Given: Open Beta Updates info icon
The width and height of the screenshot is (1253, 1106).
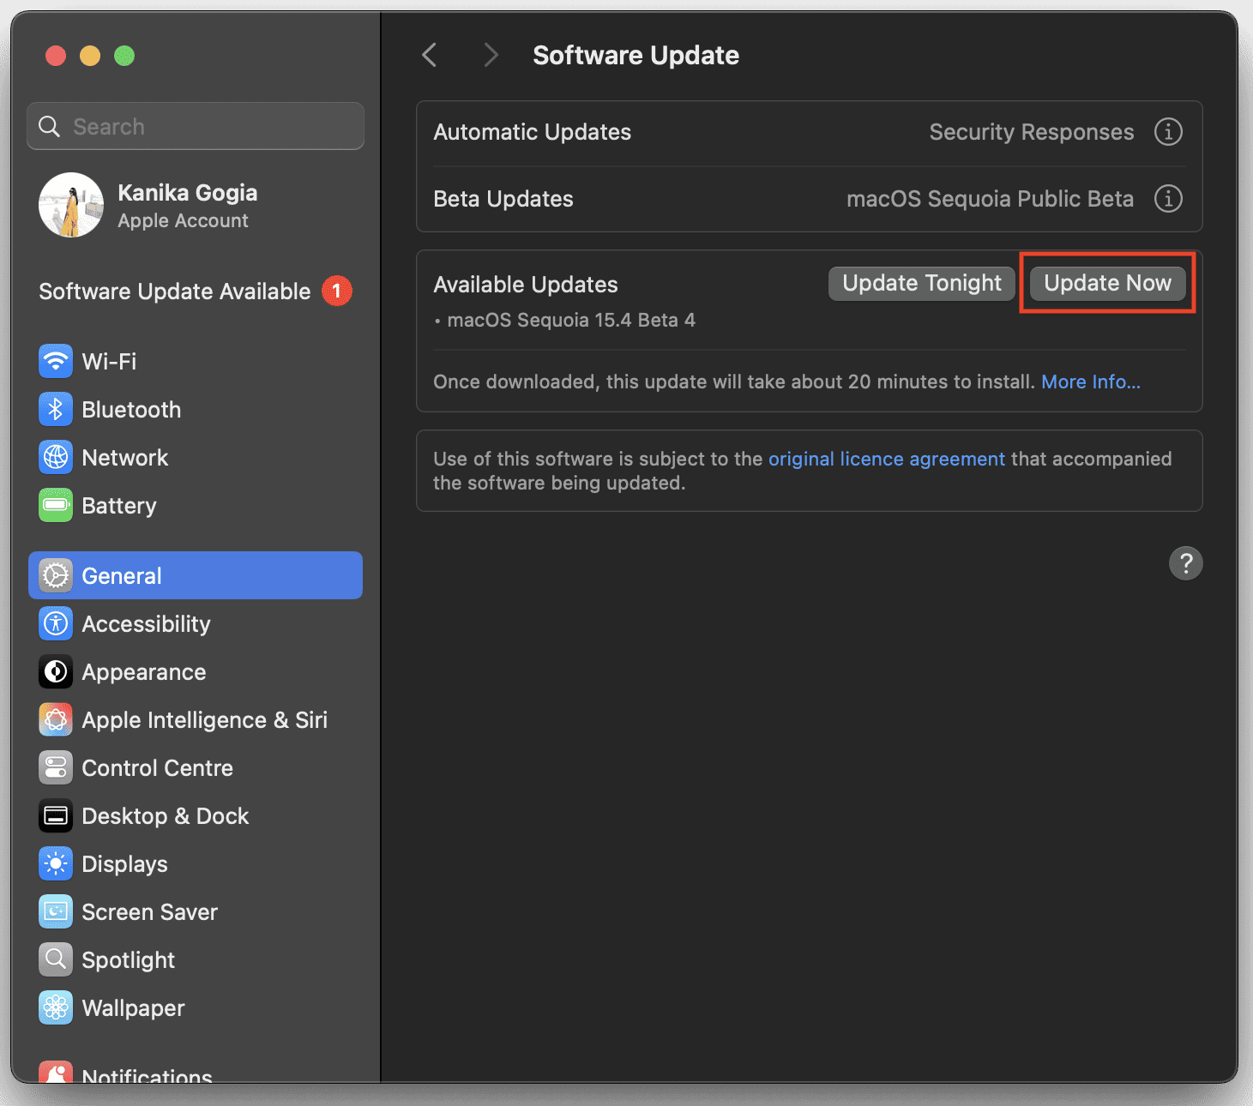Looking at the screenshot, I should pos(1167,199).
